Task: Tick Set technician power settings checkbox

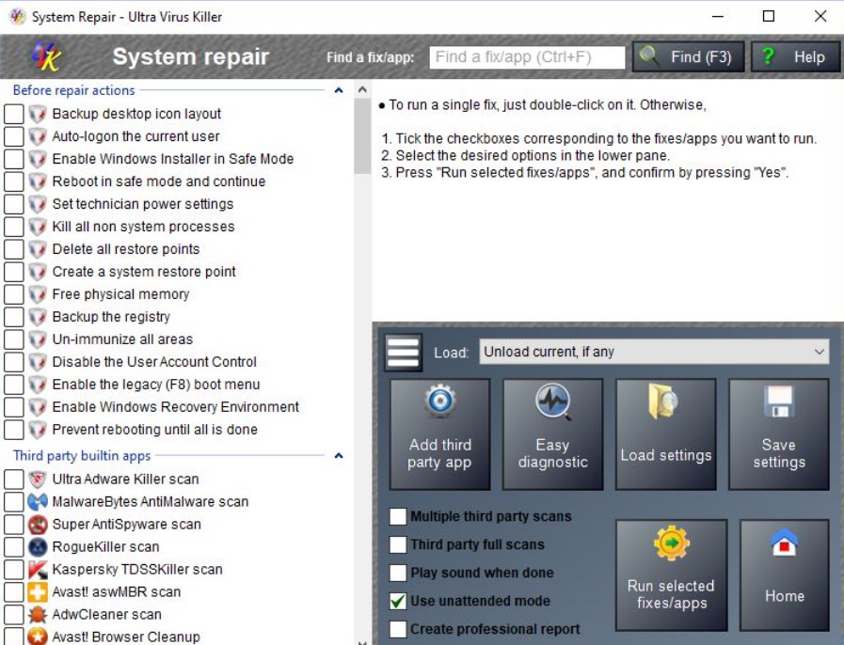Action: point(14,204)
